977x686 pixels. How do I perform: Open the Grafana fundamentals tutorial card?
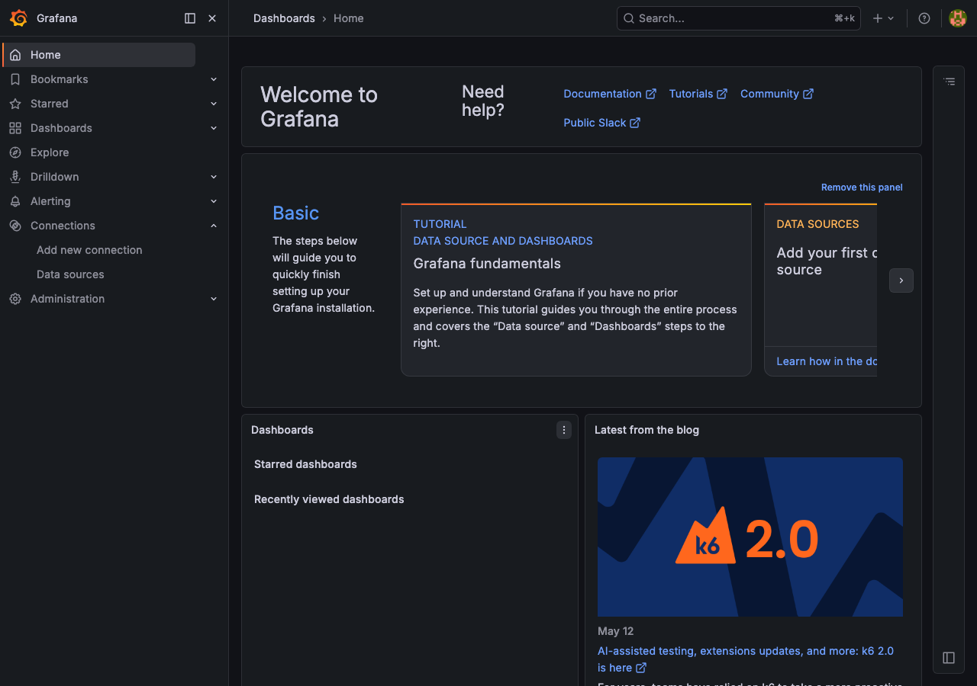(x=576, y=290)
